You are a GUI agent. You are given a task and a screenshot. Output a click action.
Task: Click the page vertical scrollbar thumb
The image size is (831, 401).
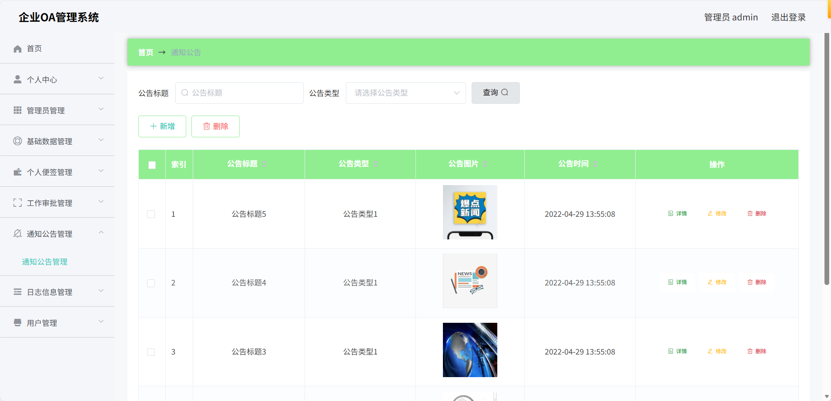(x=827, y=159)
